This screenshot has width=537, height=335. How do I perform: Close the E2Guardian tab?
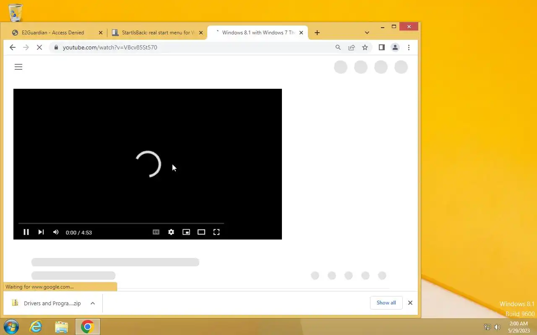tap(101, 33)
